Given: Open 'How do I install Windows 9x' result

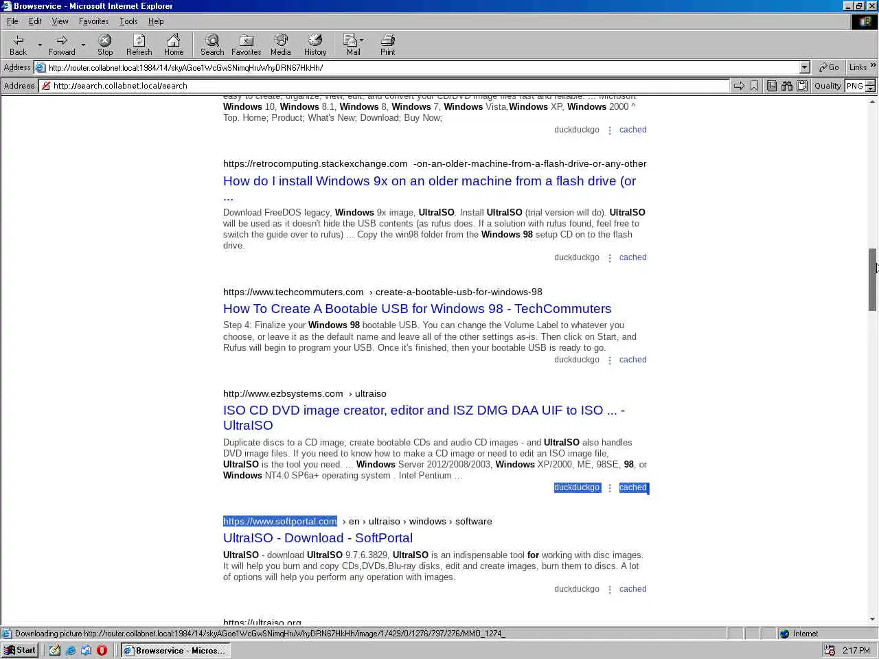Looking at the screenshot, I should (x=429, y=188).
